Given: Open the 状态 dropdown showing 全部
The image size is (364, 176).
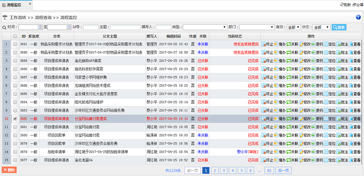Looking at the screenshot, I should click(322, 27).
